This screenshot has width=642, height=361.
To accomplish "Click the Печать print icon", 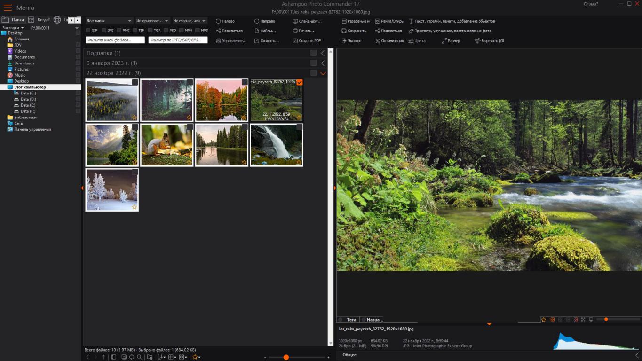I will click(295, 31).
